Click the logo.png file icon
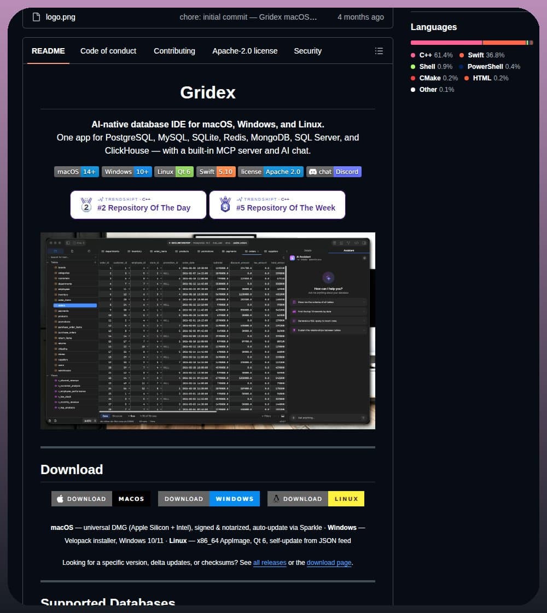The image size is (547, 613). click(x=36, y=17)
